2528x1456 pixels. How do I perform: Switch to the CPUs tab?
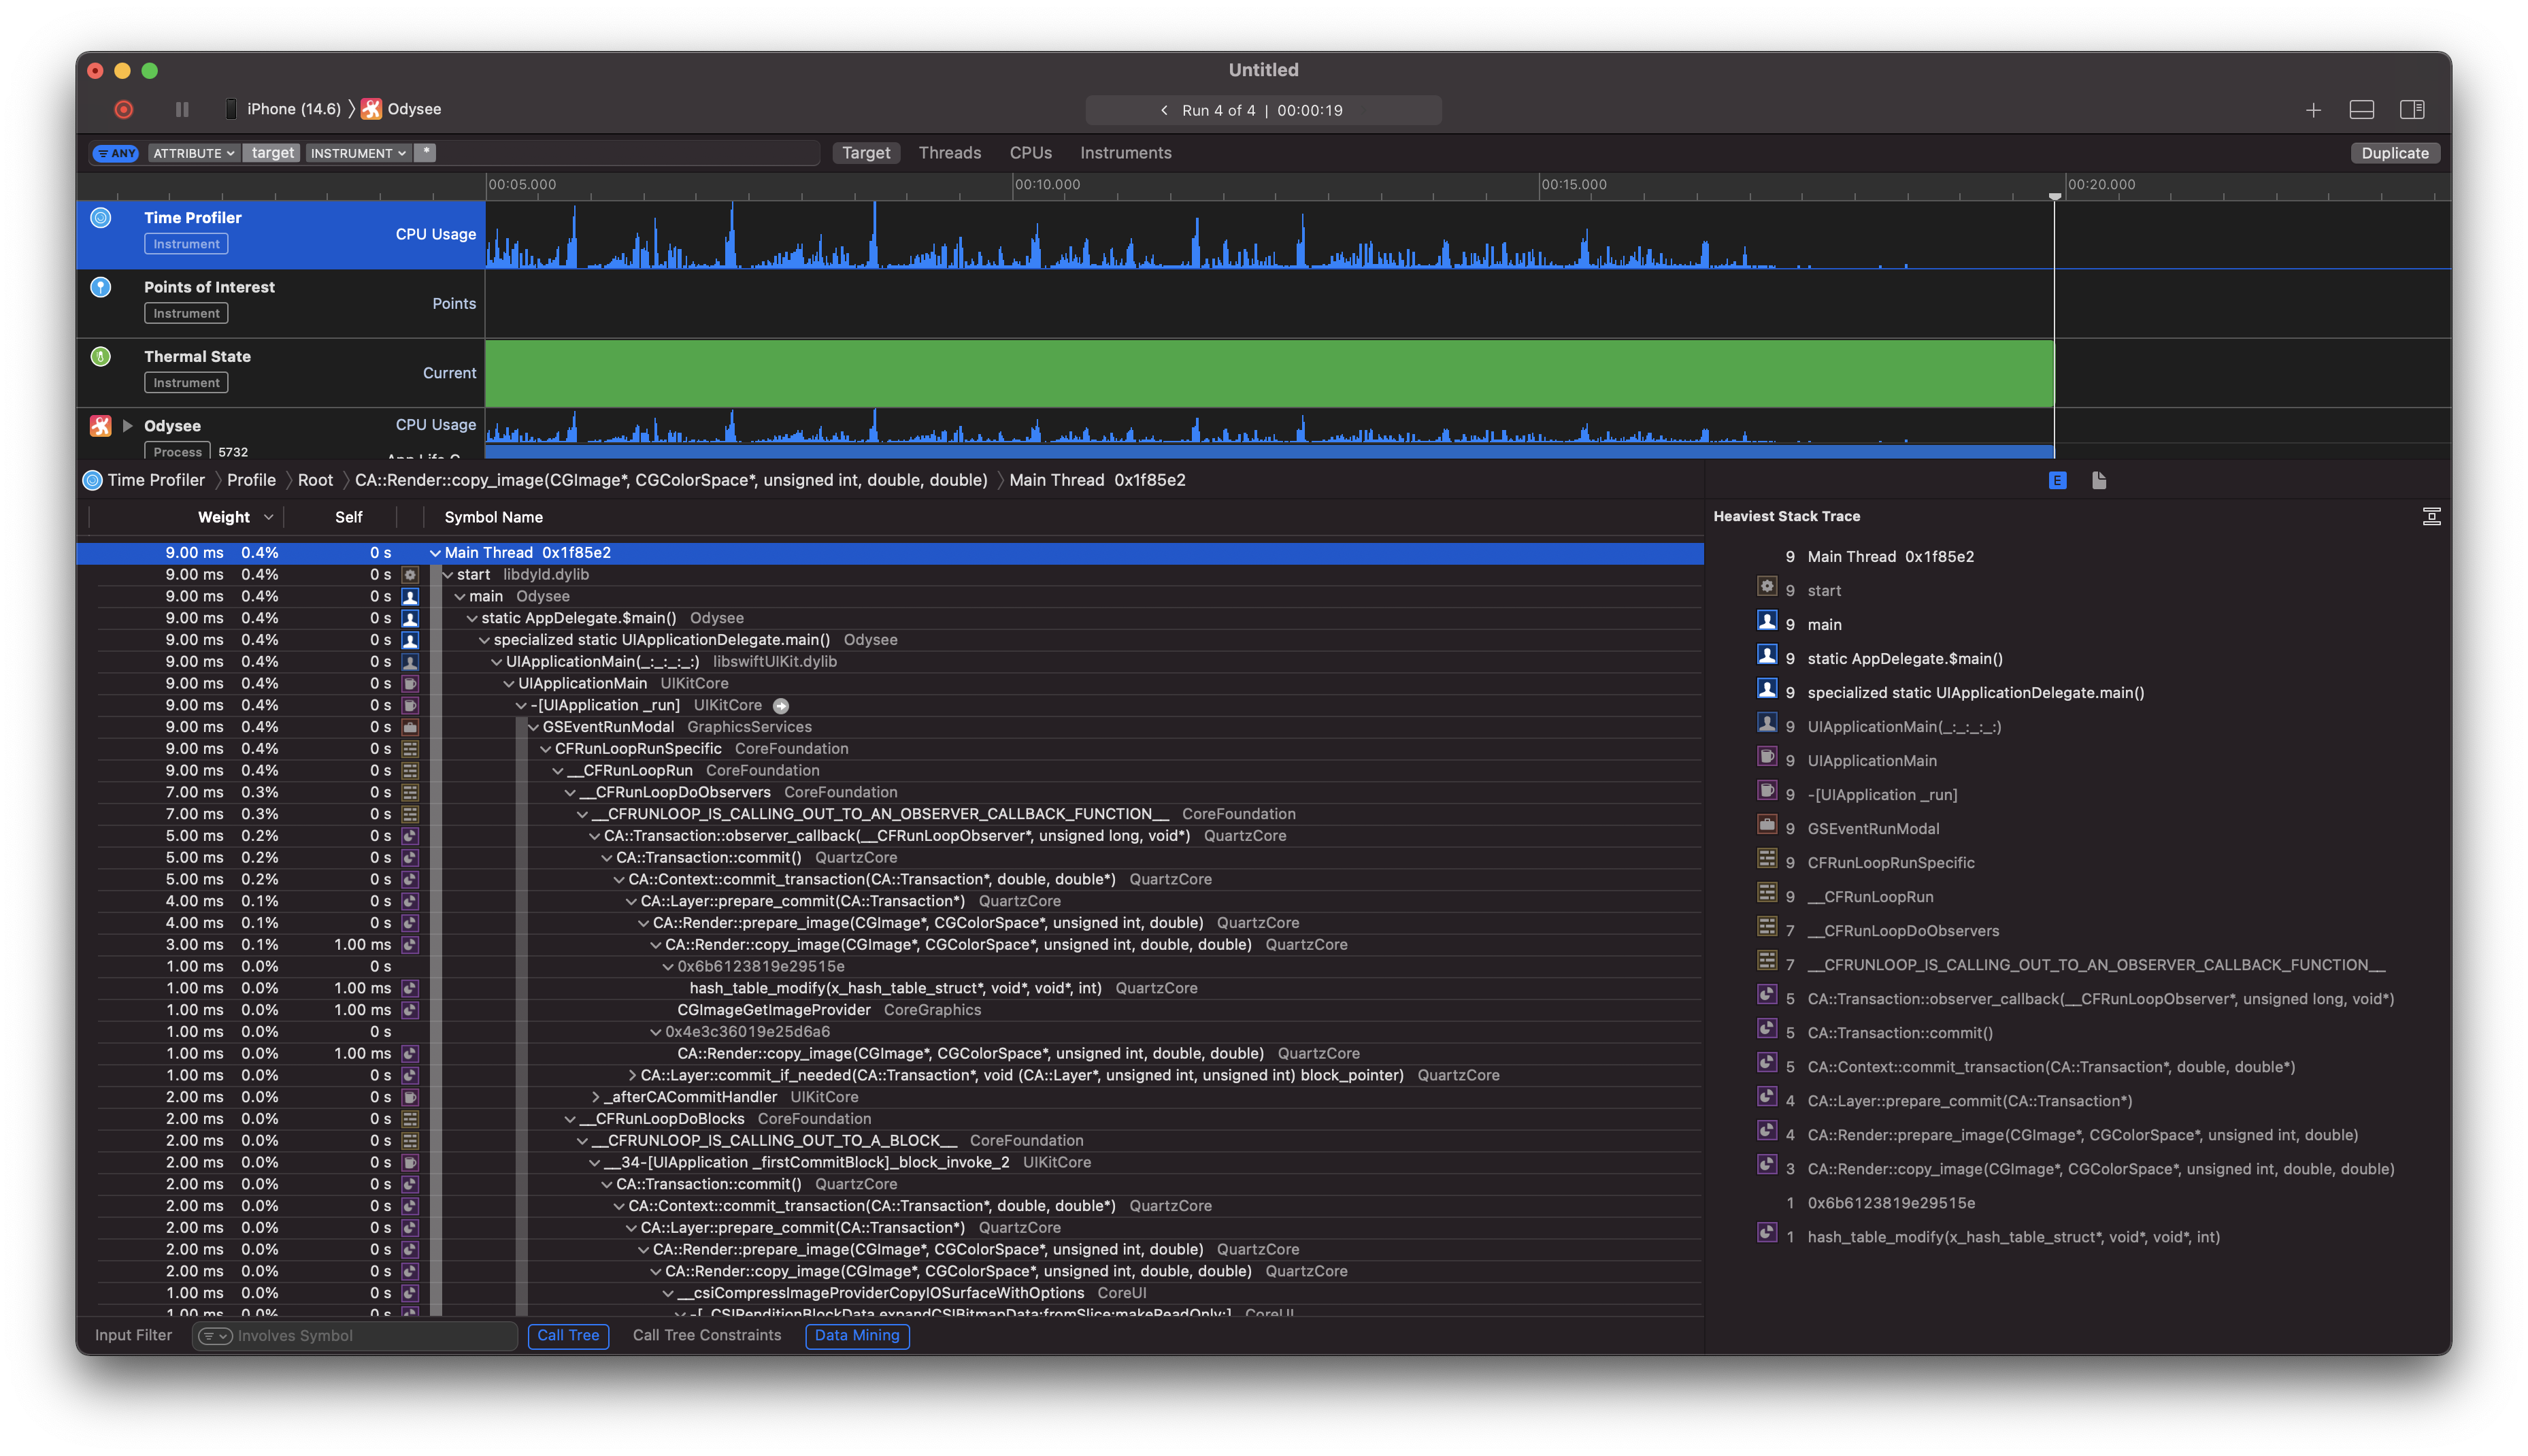(1031, 153)
